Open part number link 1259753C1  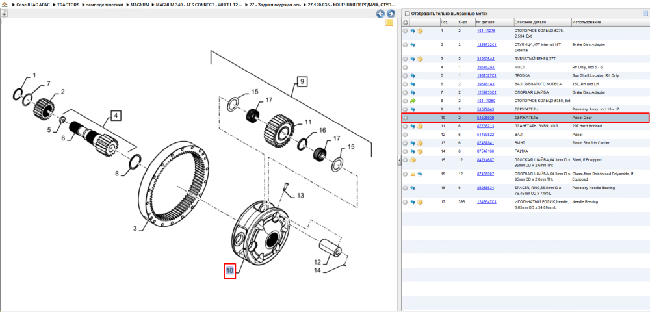[487, 92]
